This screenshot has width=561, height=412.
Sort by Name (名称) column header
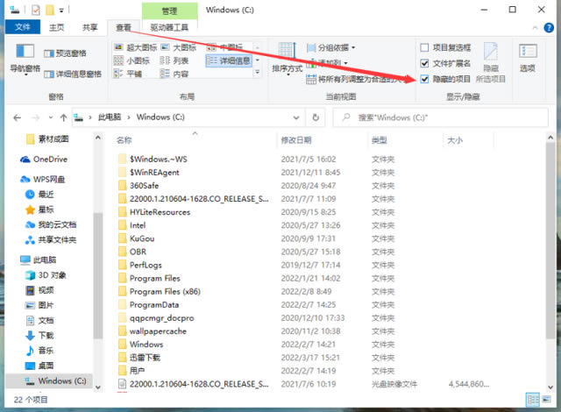[124, 140]
